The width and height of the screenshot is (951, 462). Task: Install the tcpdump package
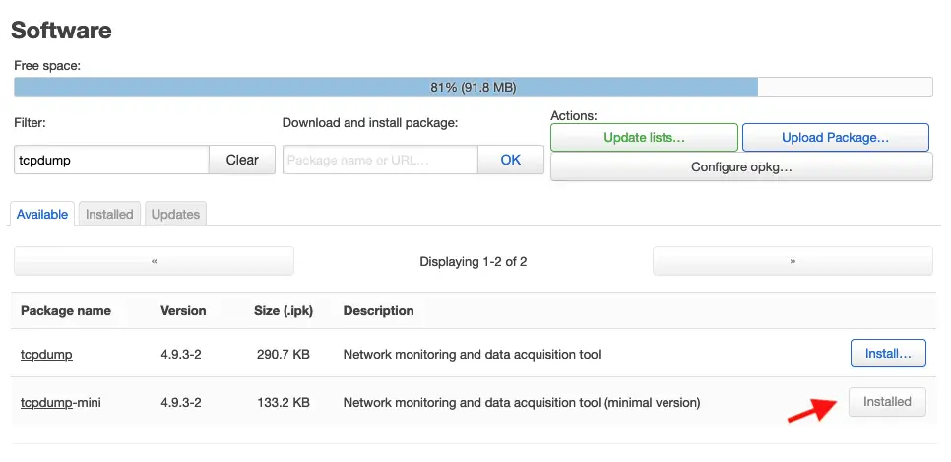tap(888, 354)
